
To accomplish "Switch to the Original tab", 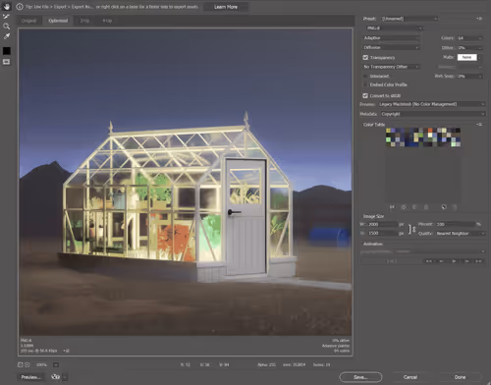I will (28, 21).
